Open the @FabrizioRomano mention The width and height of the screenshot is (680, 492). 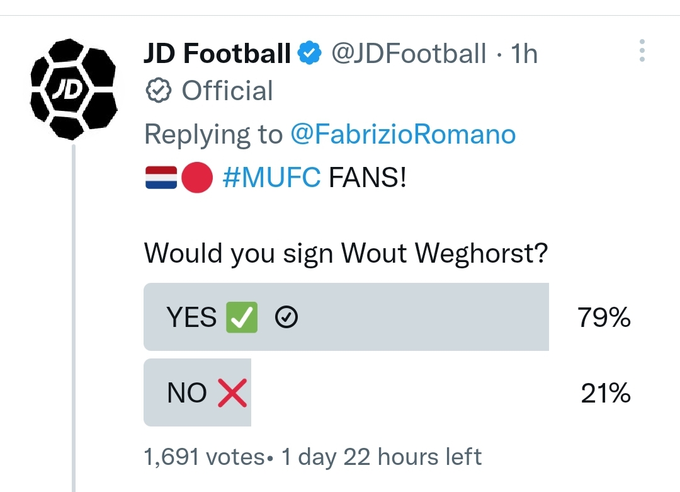click(402, 135)
